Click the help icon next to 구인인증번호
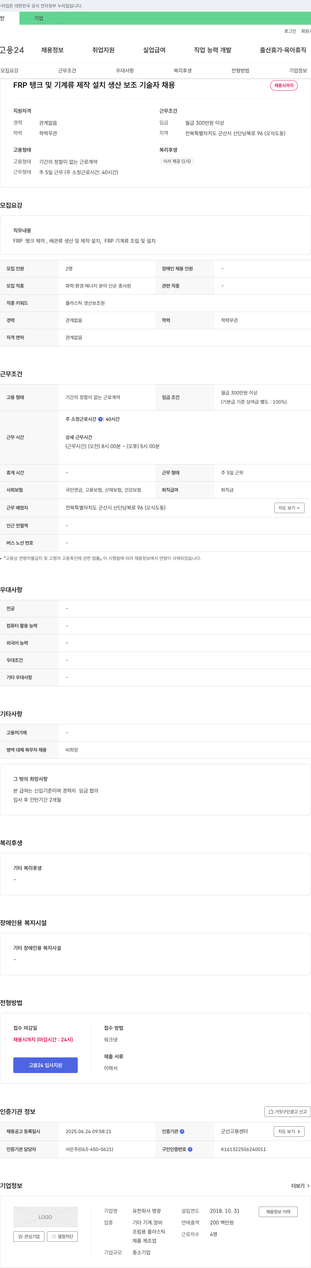The width and height of the screenshot is (311, 1268). [190, 1149]
